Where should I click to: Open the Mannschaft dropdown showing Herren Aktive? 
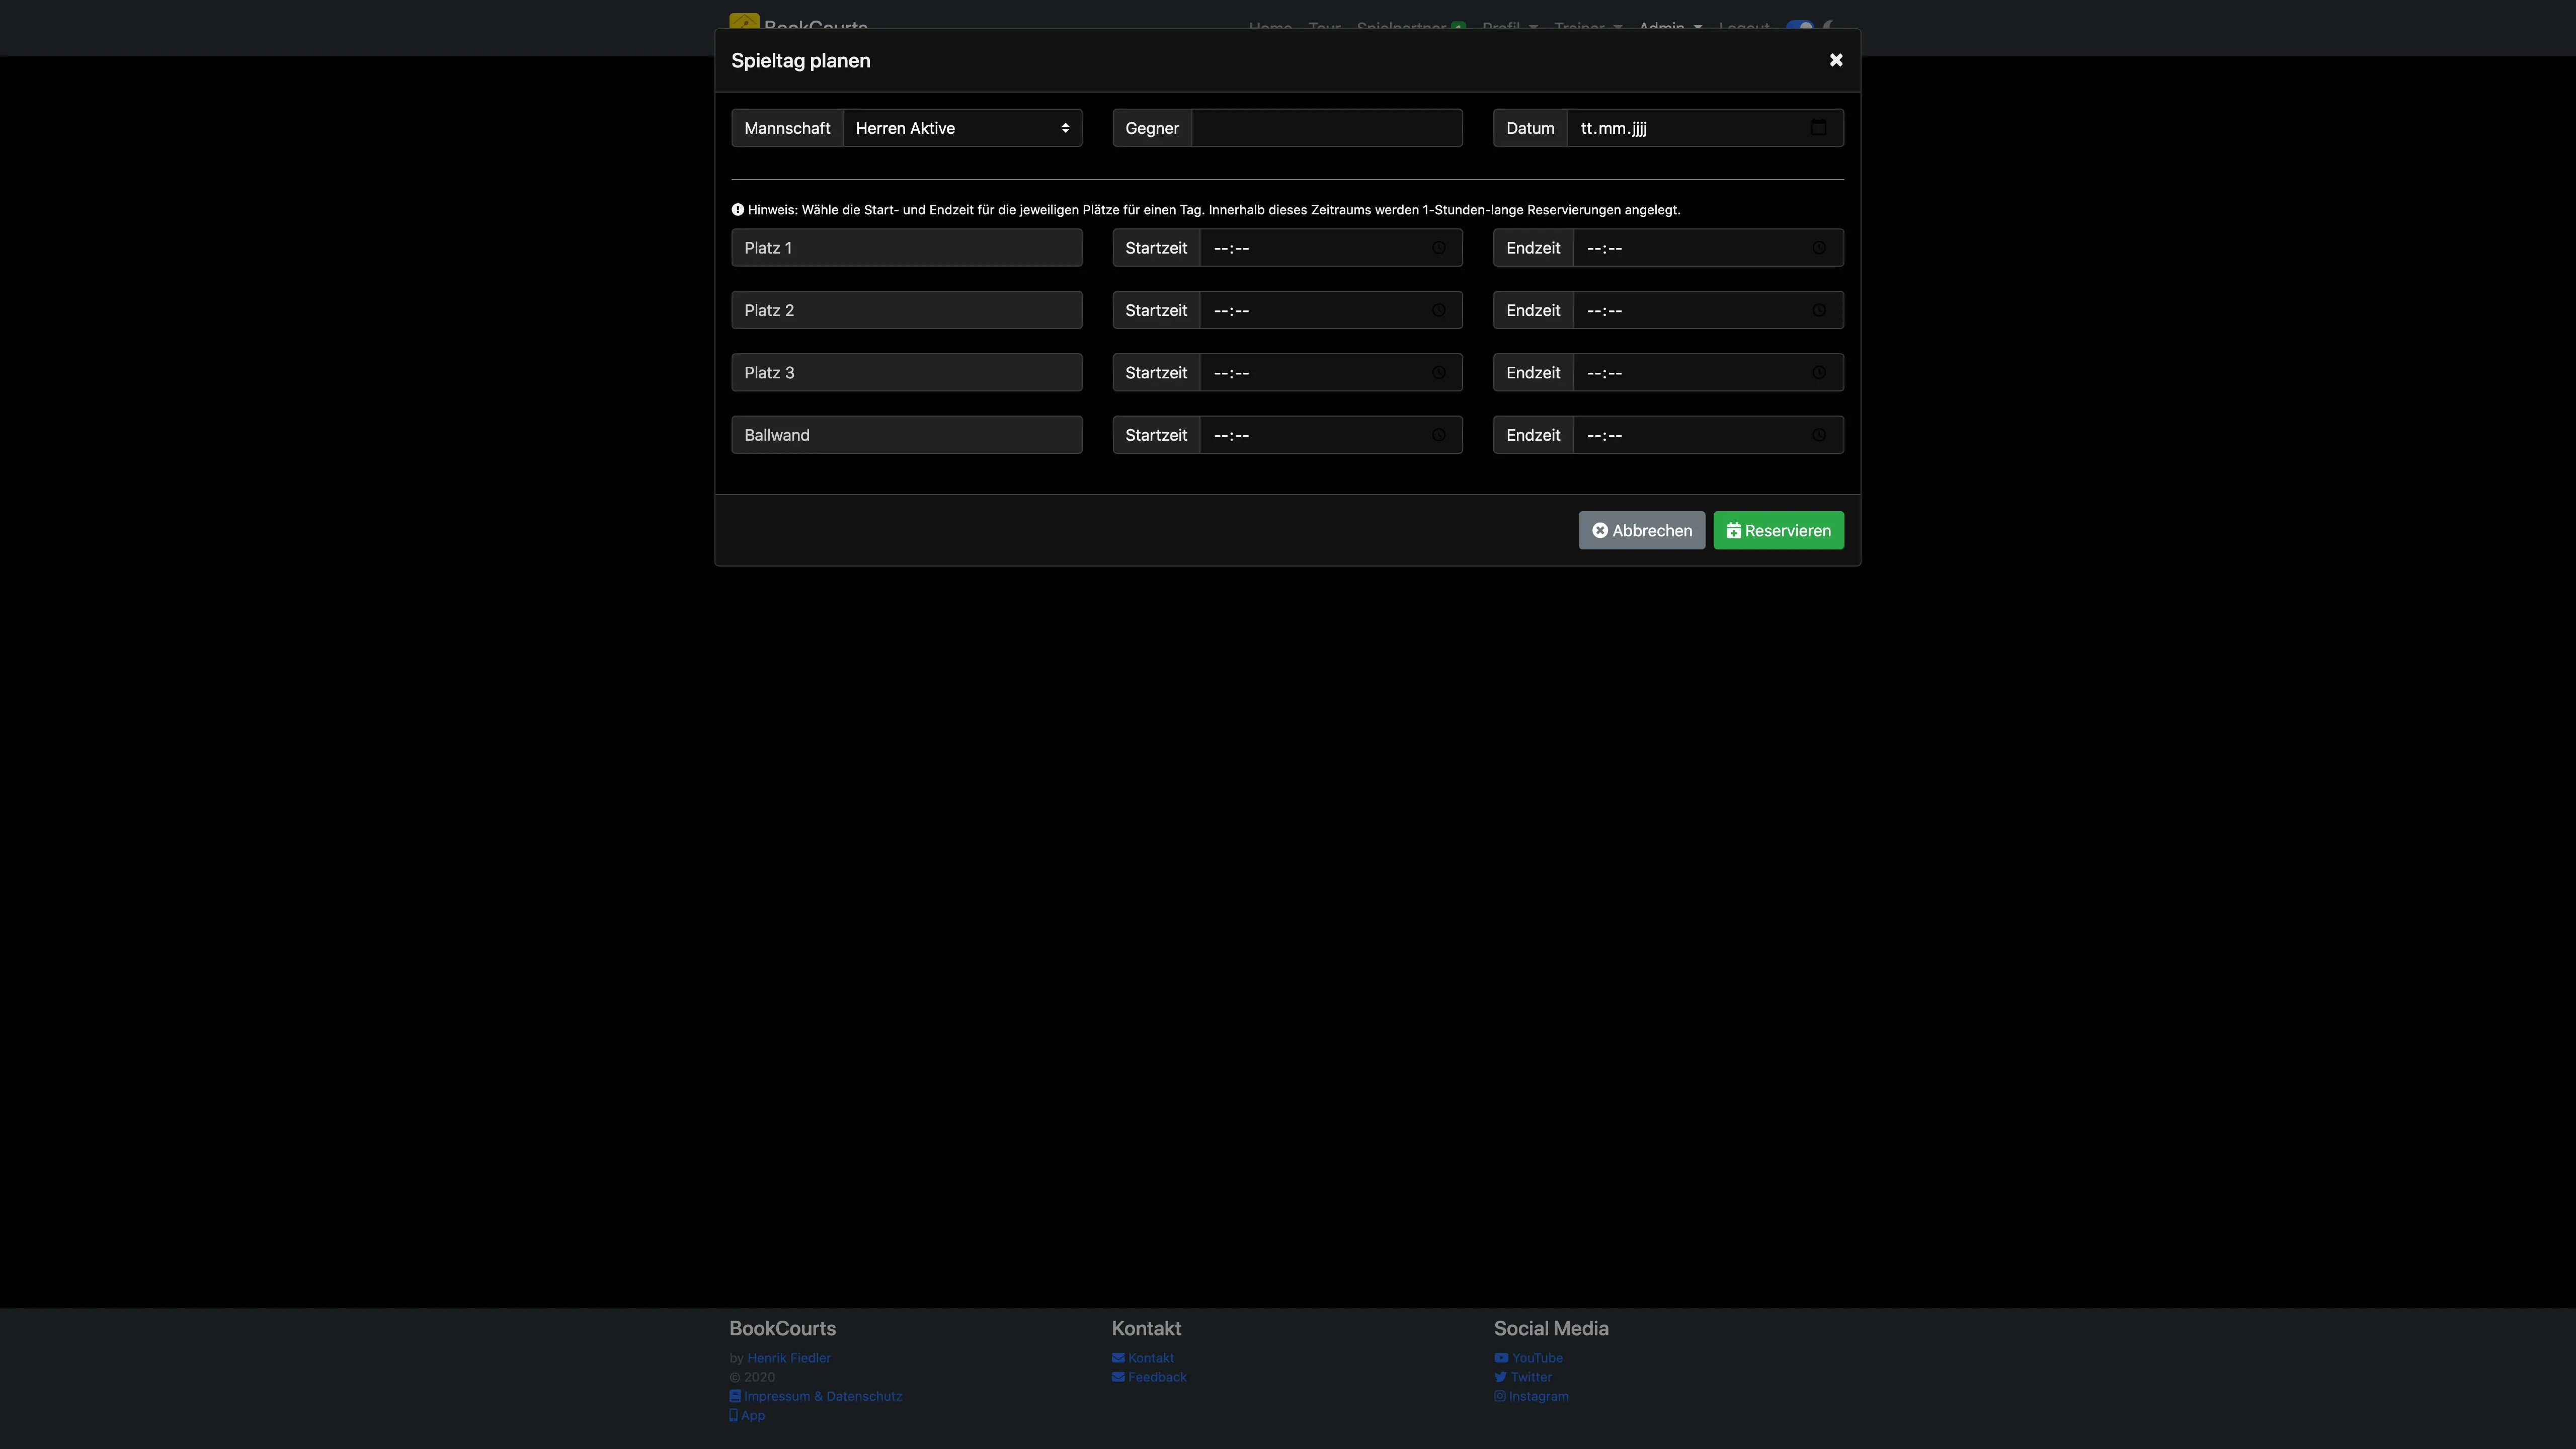[962, 128]
